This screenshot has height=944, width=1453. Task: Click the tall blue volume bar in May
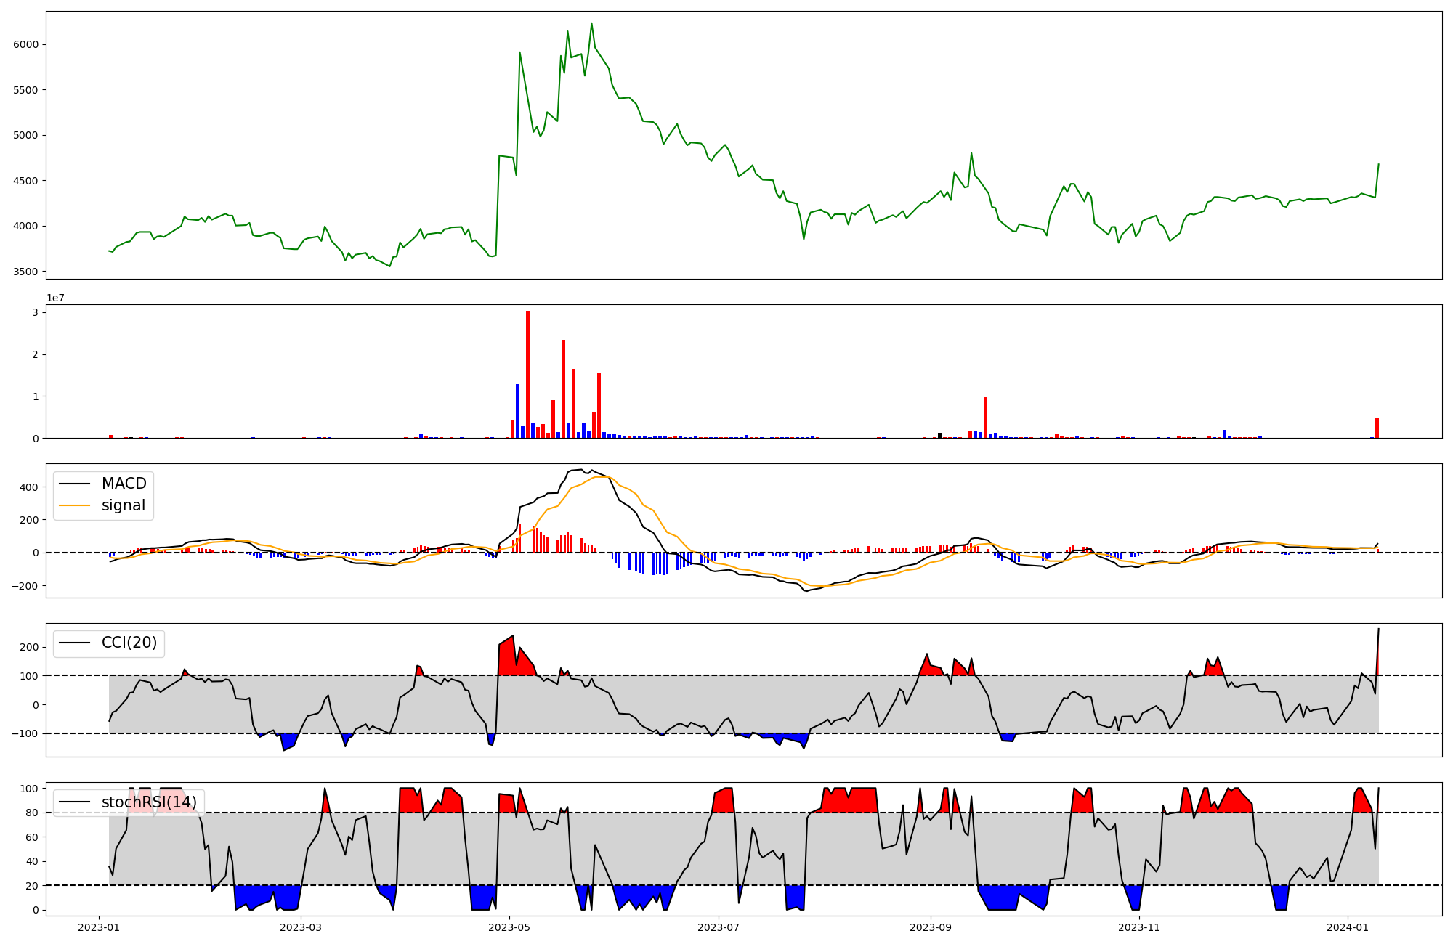click(517, 411)
